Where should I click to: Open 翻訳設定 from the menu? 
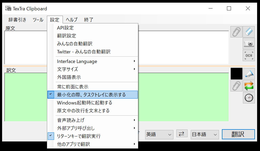click(92, 36)
